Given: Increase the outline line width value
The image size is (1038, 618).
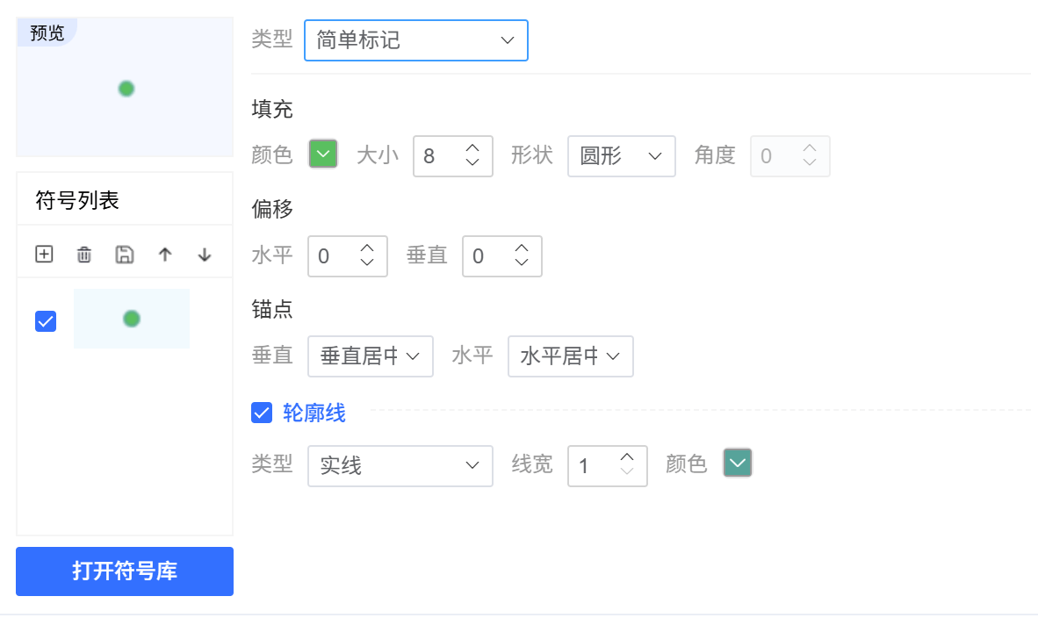Looking at the screenshot, I should (x=627, y=457).
